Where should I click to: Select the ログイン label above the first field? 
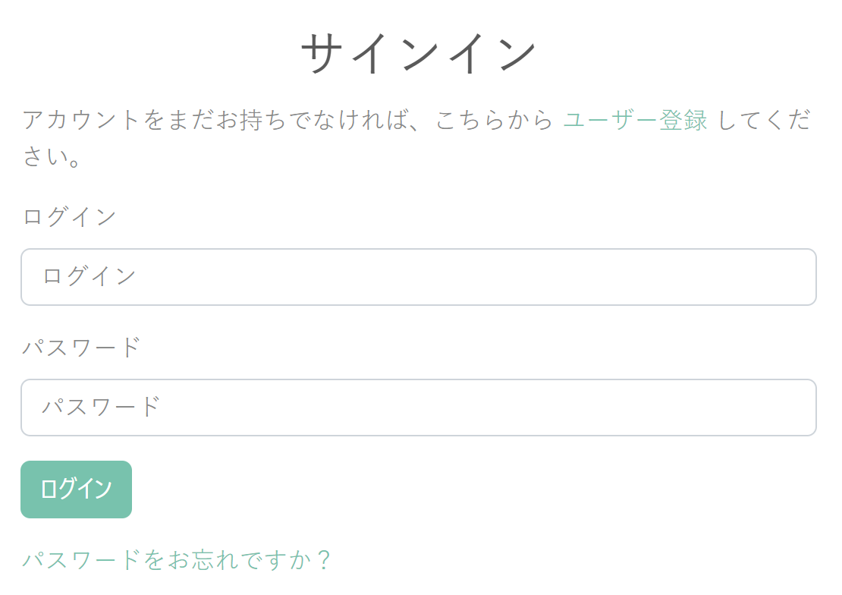click(69, 217)
